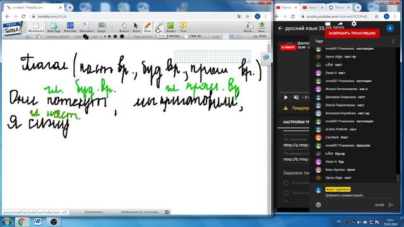Select the Text tool
The image size is (404, 227).
tap(183, 27)
